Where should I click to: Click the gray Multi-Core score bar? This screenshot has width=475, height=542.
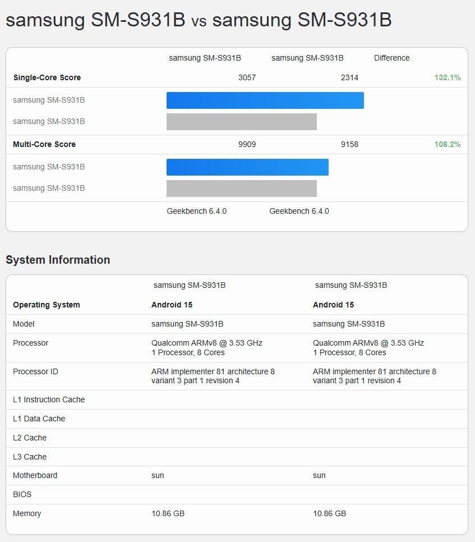coord(242,189)
